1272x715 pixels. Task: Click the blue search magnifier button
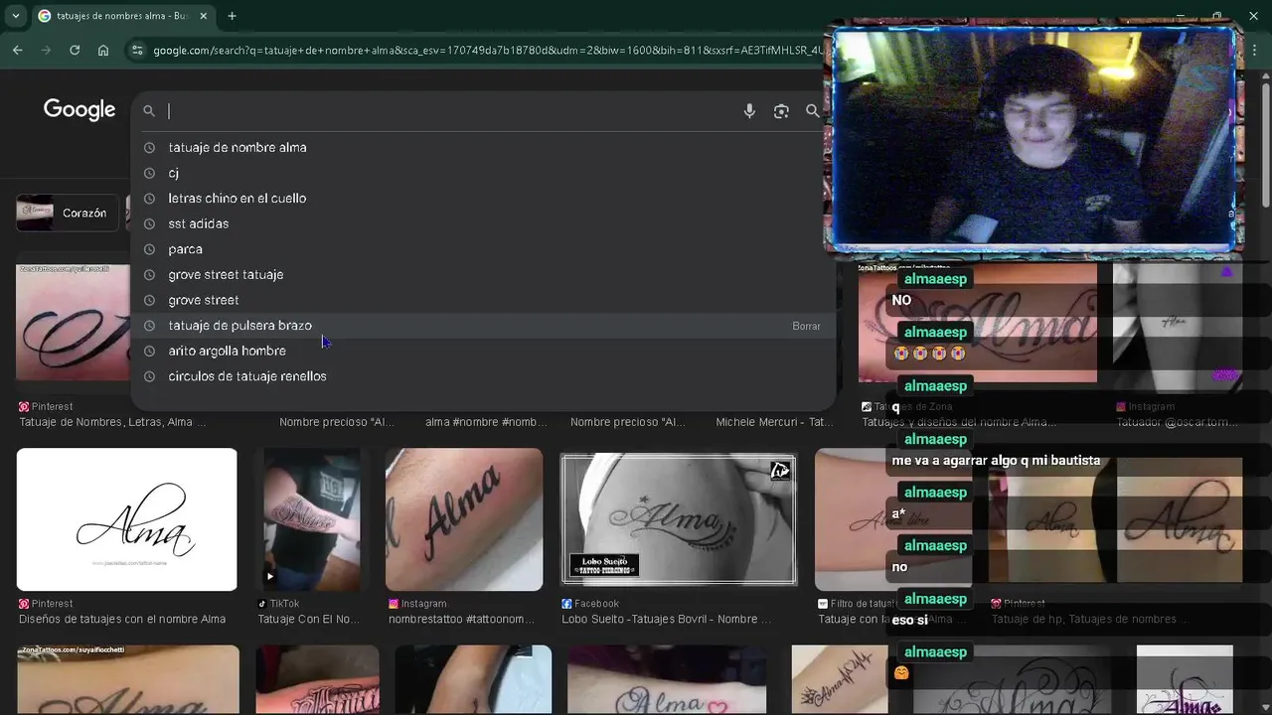pyautogui.click(x=813, y=111)
